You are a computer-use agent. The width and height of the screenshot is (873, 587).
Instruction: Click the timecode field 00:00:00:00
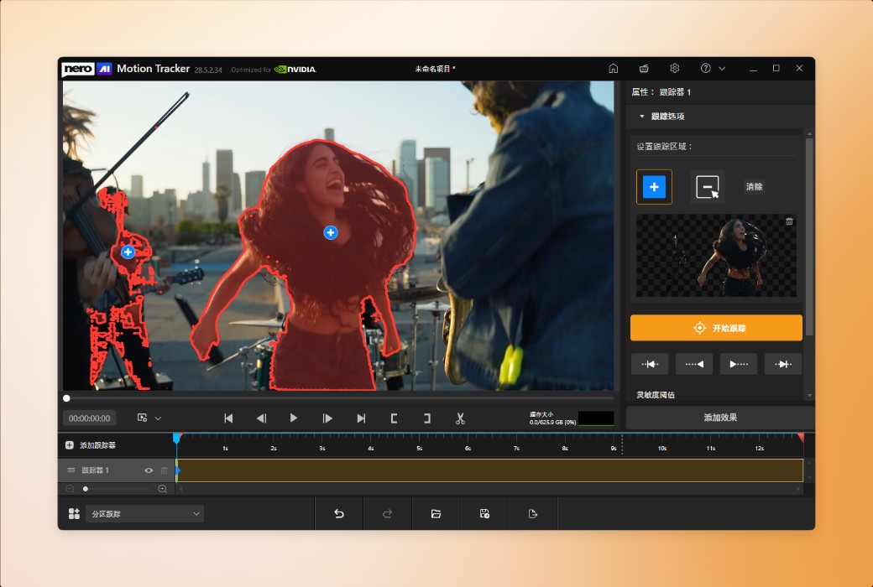coord(90,418)
